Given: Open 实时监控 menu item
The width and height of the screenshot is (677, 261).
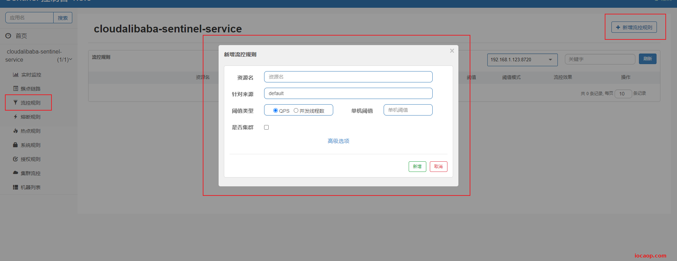Looking at the screenshot, I should (x=31, y=75).
